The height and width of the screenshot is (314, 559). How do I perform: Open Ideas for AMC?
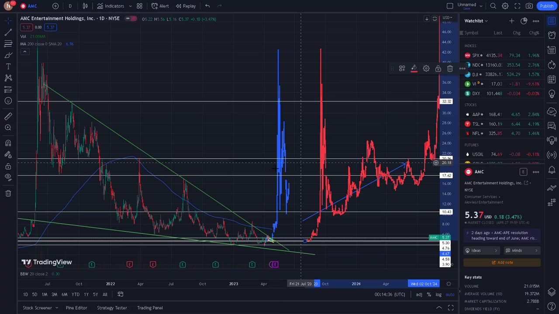[482, 250]
